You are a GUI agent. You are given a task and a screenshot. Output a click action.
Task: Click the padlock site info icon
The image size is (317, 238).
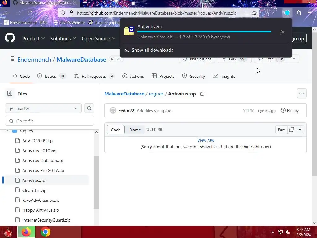tap(72, 13)
